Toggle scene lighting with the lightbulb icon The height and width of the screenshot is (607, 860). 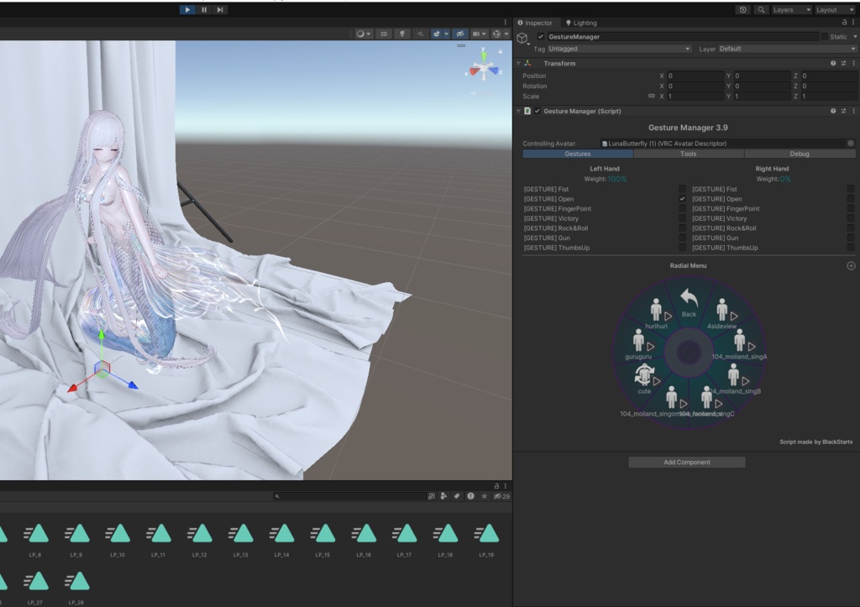click(x=402, y=34)
